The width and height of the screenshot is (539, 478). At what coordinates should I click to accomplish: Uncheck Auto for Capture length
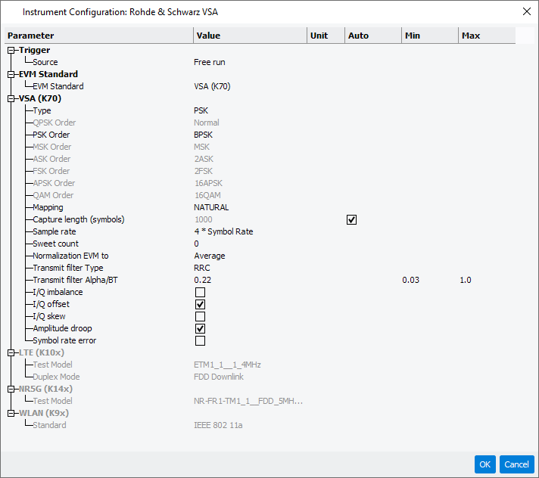(x=351, y=220)
